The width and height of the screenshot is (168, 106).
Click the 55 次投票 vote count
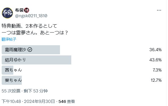[11, 91]
